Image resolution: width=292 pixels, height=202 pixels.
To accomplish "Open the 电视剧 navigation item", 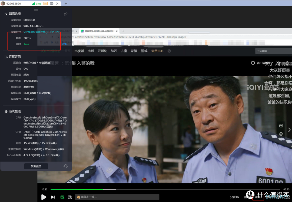I will pyautogui.click(x=79, y=51).
